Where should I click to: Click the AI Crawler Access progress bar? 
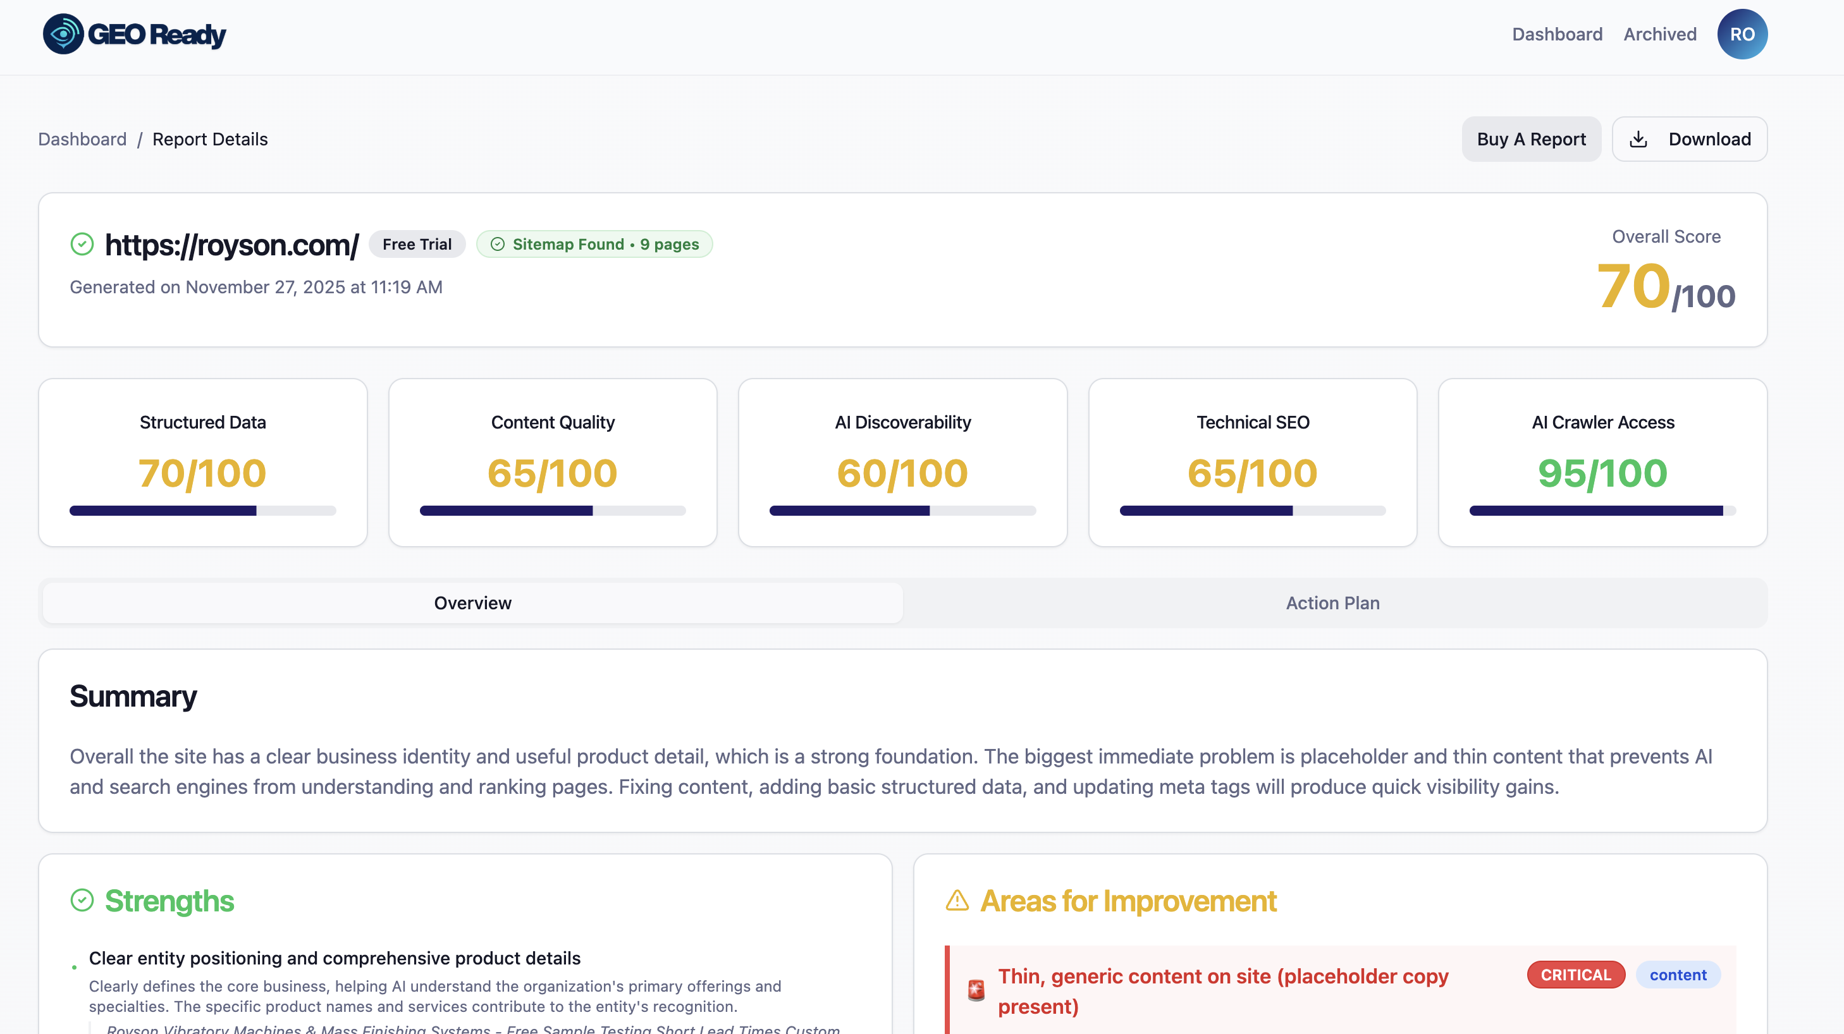[x=1602, y=510]
